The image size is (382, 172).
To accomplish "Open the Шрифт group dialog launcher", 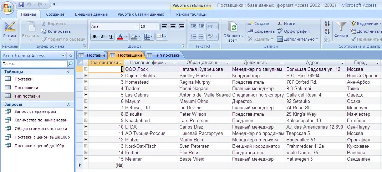I will click(x=183, y=46).
